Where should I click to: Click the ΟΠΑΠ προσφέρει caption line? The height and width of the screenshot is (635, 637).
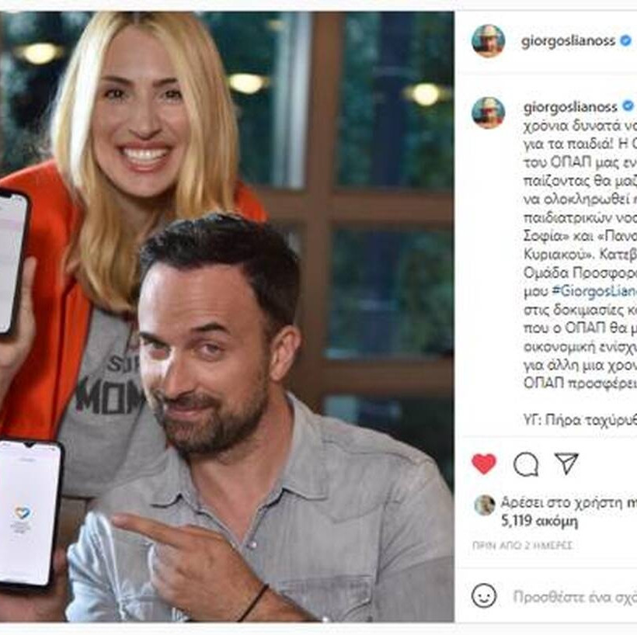click(x=580, y=383)
